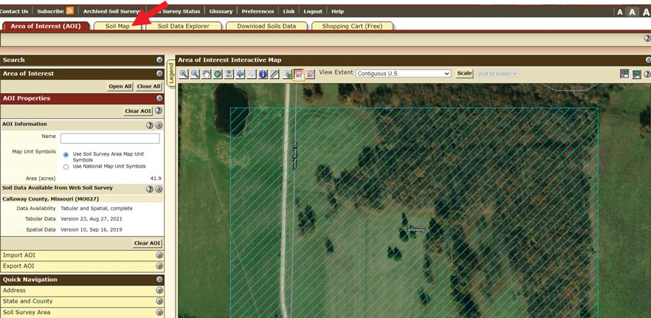Click the AOI Name input field
This screenshot has height=318, width=651.
click(110, 138)
